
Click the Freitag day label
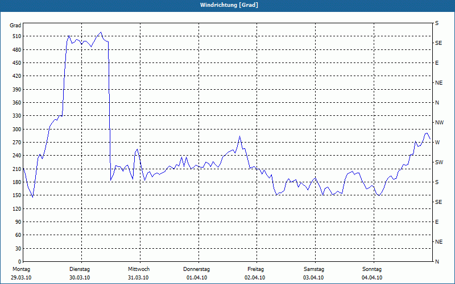coord(255,269)
